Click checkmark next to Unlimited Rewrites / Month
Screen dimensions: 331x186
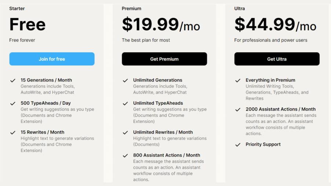tap(125, 133)
